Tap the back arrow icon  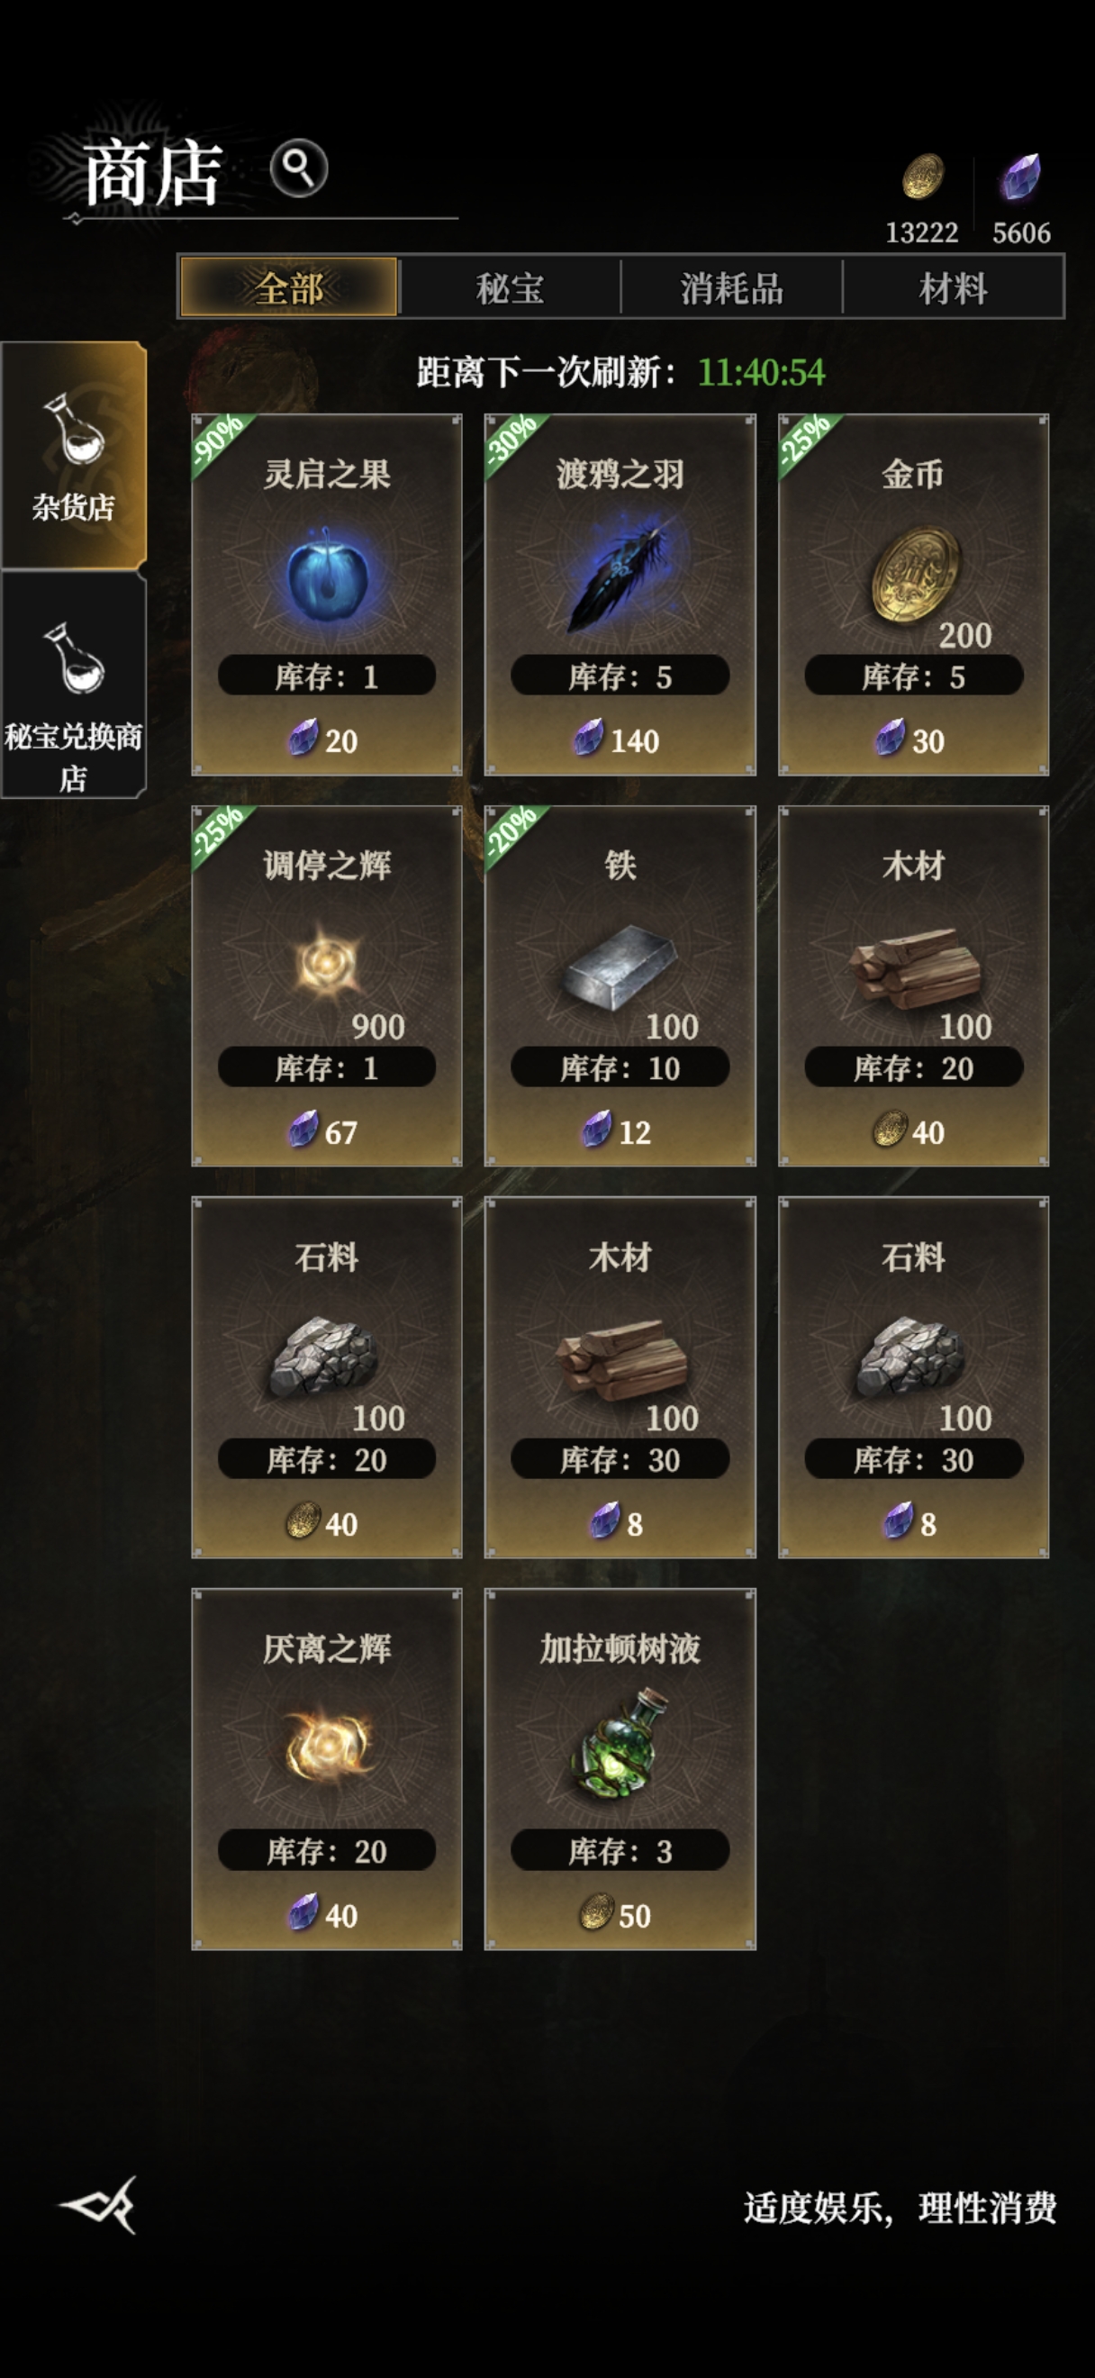pyautogui.click(x=99, y=2205)
